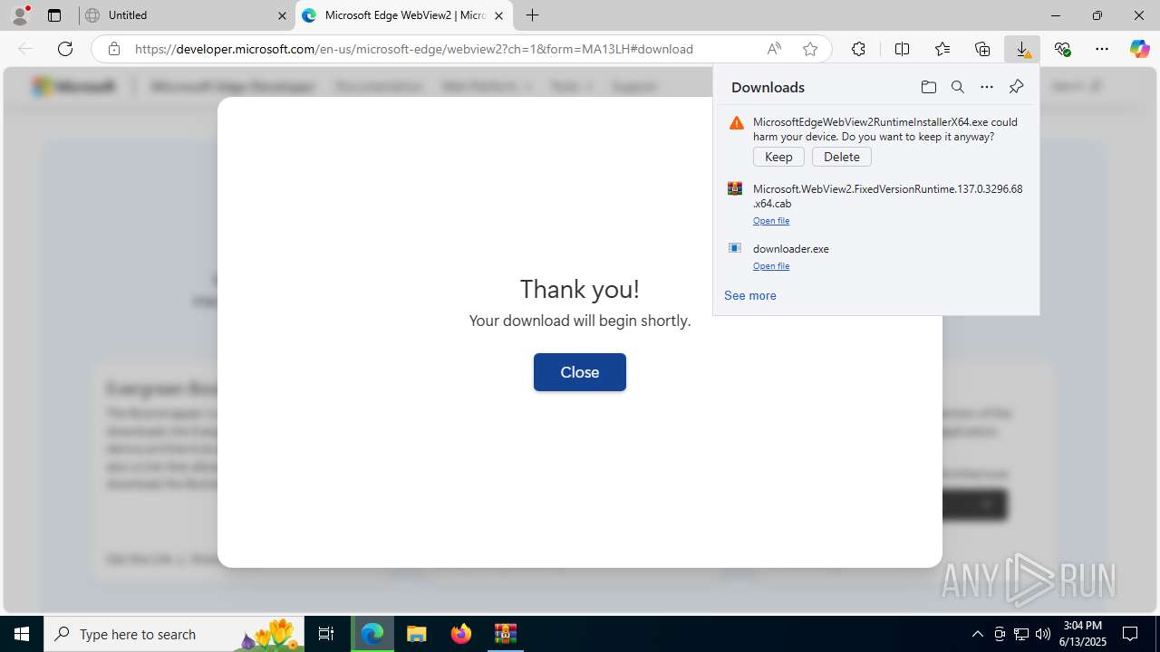Viewport: 1160px width, 652px height.
Task: Open Browser essentials icon
Action: (1062, 49)
